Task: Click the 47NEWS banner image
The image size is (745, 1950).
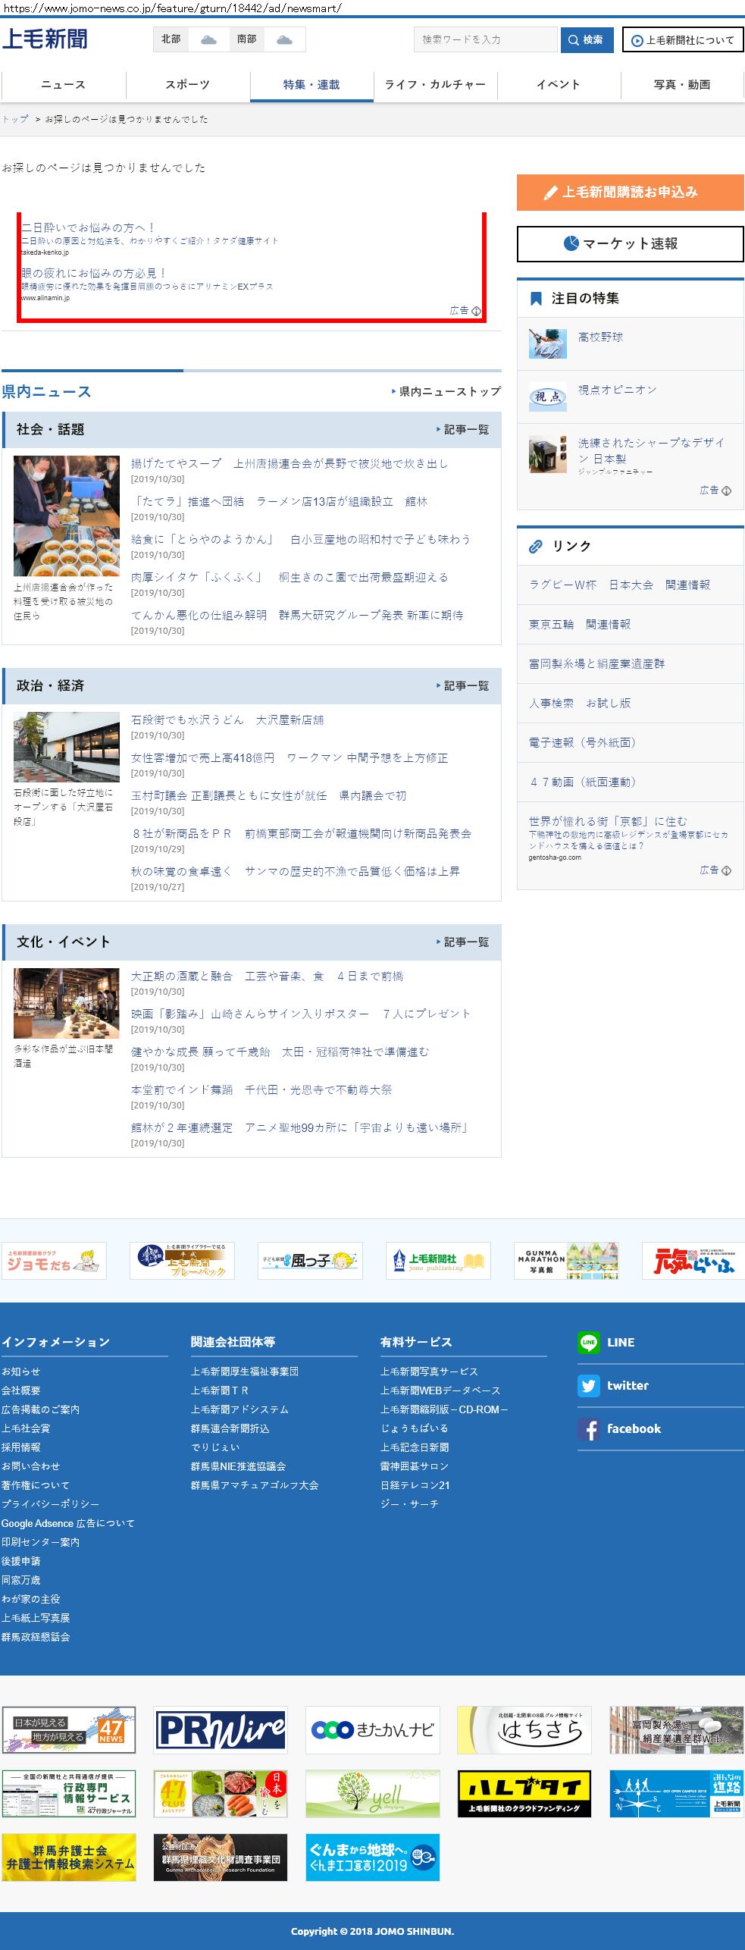Action: tap(69, 1730)
